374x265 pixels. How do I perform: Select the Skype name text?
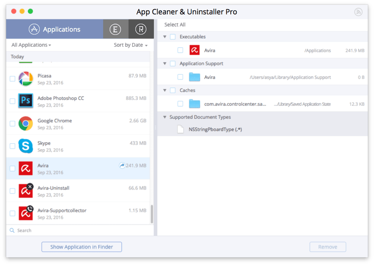pos(44,143)
